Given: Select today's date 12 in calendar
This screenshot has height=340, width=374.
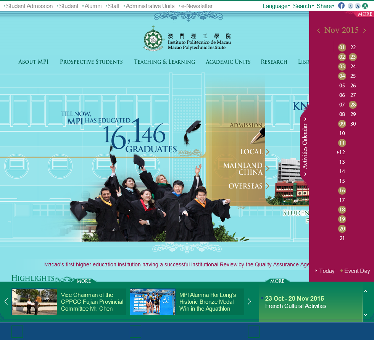Looking at the screenshot, I should 342,152.
